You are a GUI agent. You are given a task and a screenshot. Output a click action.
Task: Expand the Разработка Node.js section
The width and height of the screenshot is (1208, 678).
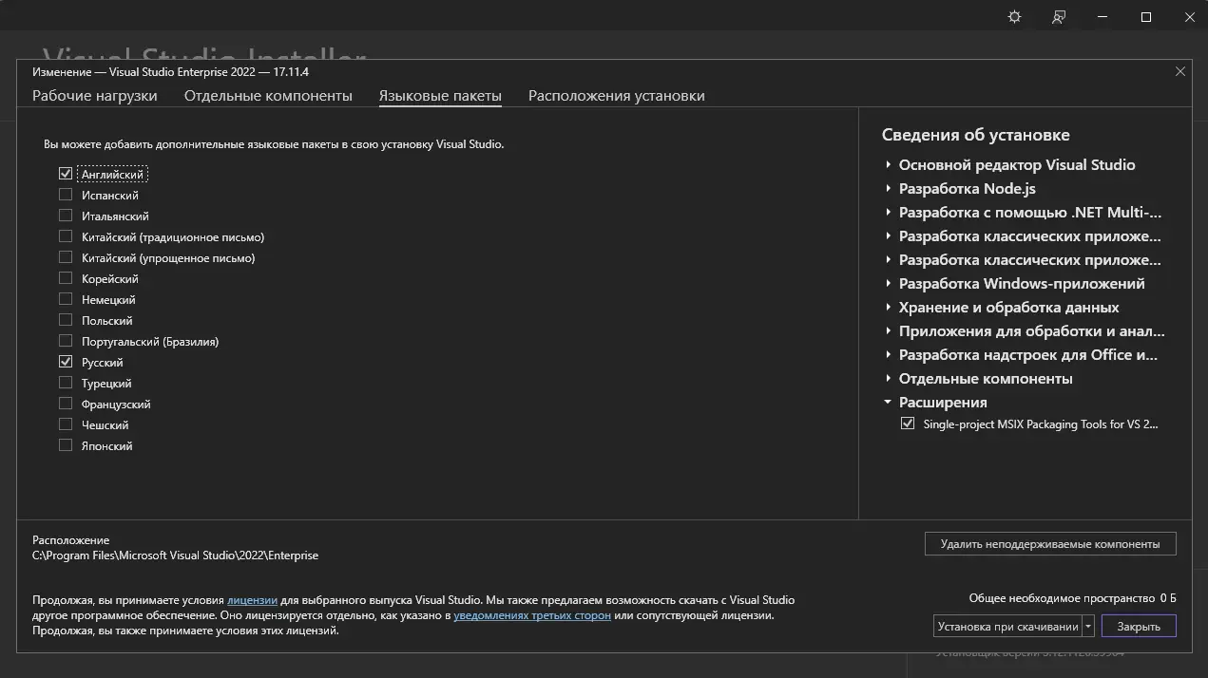[x=889, y=189]
